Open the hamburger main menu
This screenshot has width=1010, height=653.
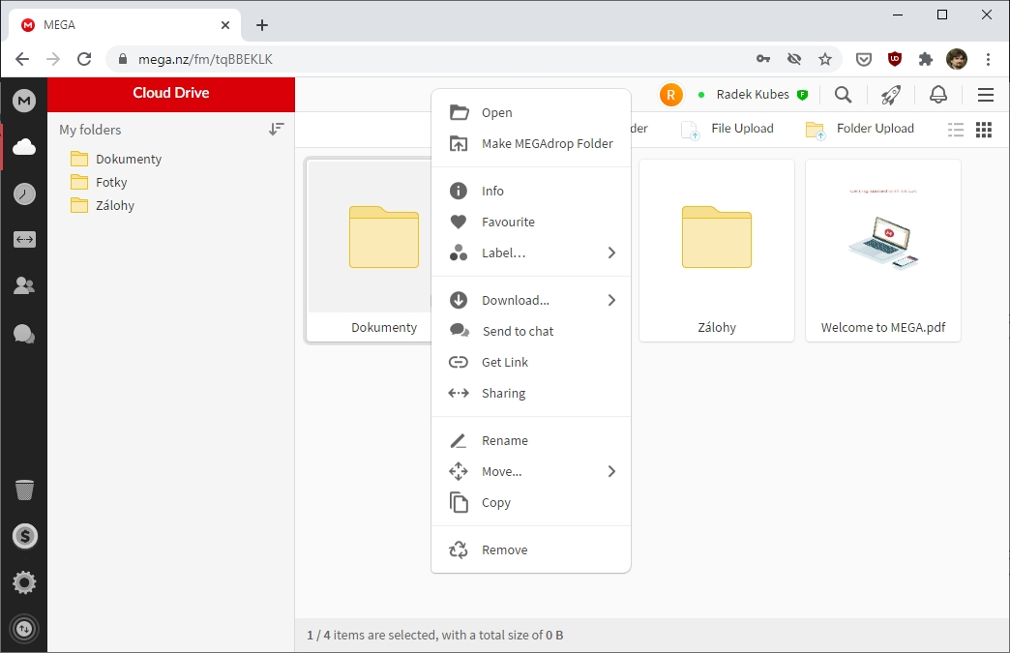pyautogui.click(x=986, y=95)
